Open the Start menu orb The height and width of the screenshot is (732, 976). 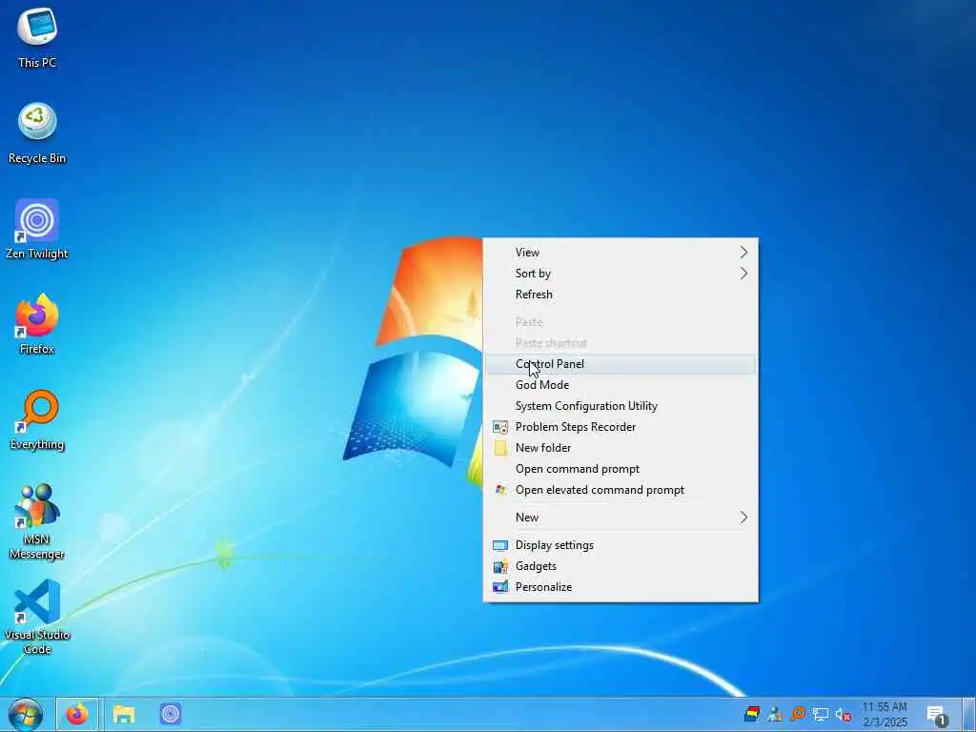click(25, 714)
